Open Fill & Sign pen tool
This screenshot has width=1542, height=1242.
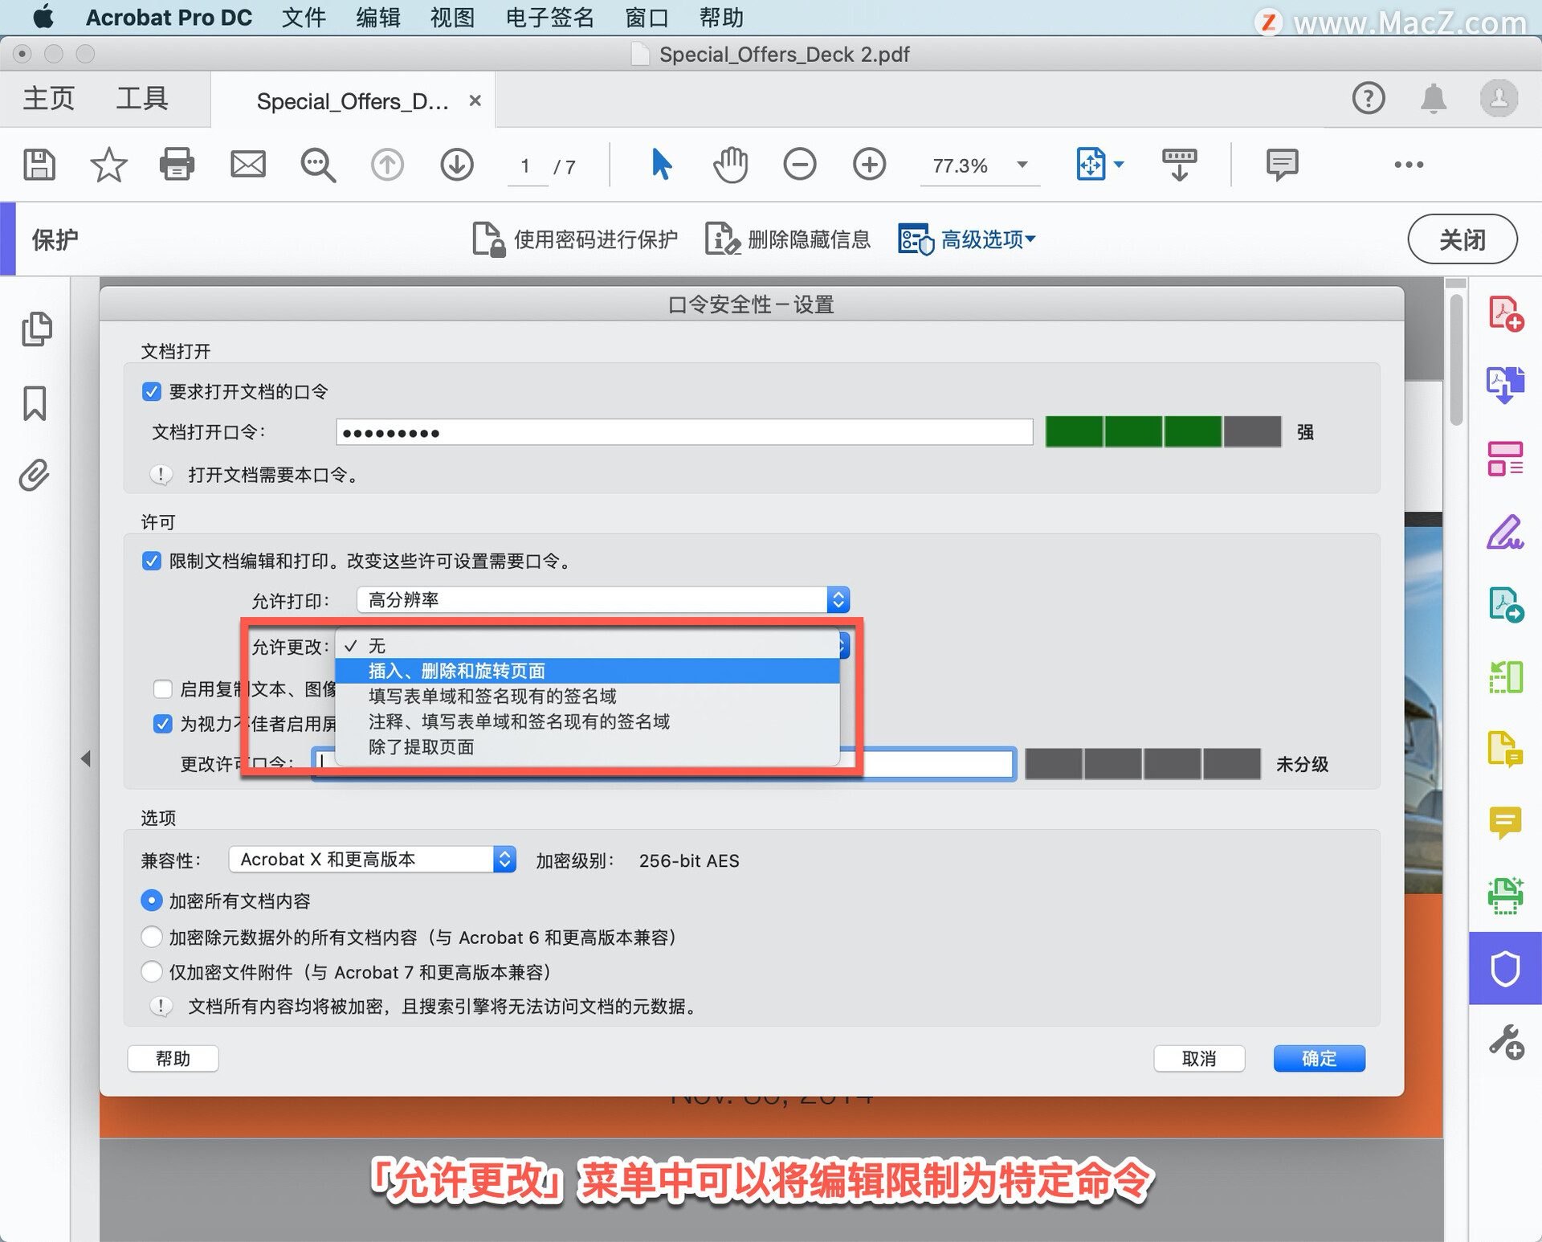pos(1506,532)
